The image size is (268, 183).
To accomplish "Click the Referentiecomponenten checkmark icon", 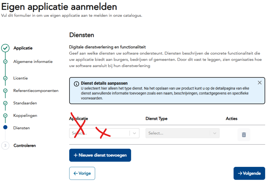I will 5,91.
